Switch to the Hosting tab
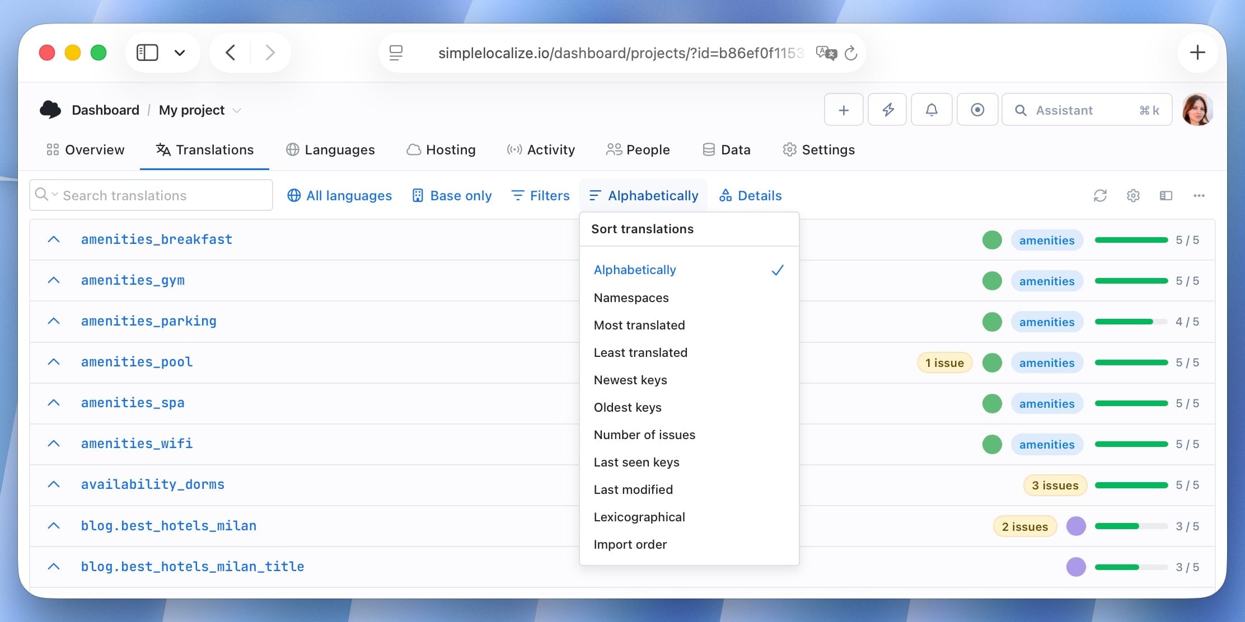 [x=441, y=150]
